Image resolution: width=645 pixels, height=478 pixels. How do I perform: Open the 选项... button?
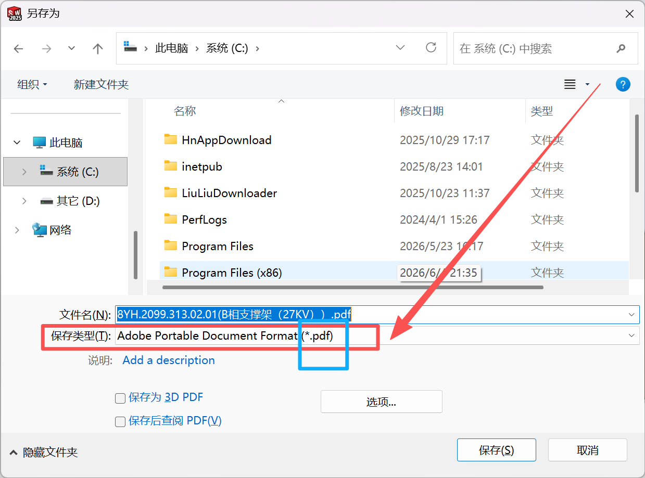click(x=382, y=402)
